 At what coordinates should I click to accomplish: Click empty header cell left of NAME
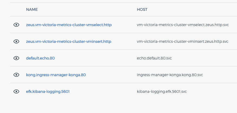click(x=16, y=9)
